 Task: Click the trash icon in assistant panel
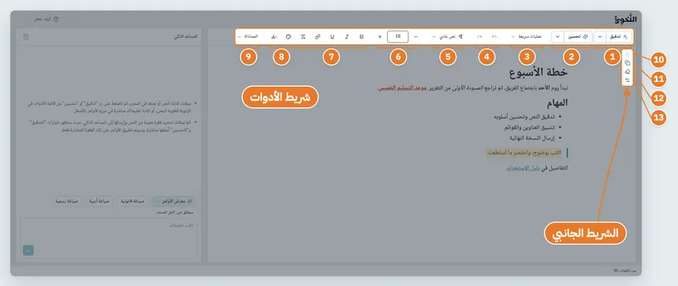point(25,37)
